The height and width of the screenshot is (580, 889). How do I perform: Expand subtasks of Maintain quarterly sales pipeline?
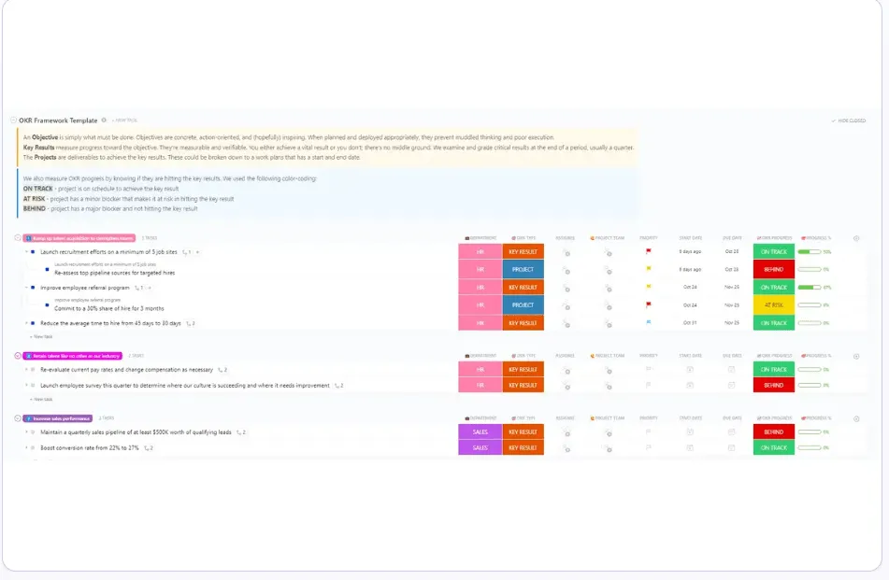(x=26, y=432)
